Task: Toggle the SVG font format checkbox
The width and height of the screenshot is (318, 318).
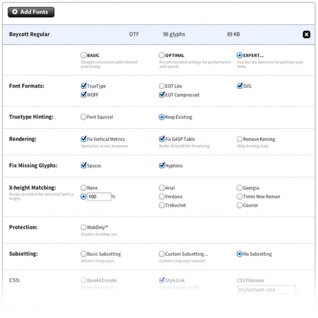Action: pos(240,86)
